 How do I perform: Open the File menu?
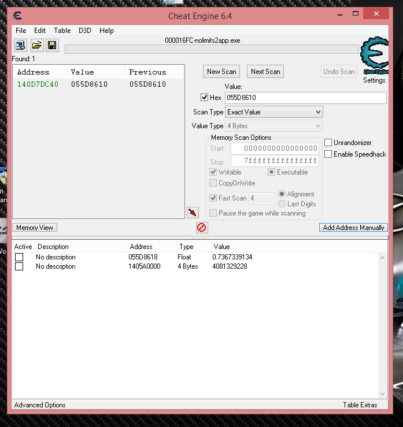point(21,31)
